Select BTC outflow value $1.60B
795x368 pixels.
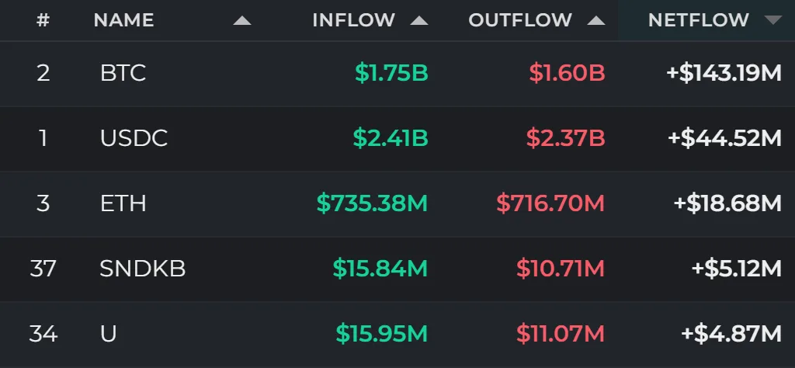click(x=568, y=74)
